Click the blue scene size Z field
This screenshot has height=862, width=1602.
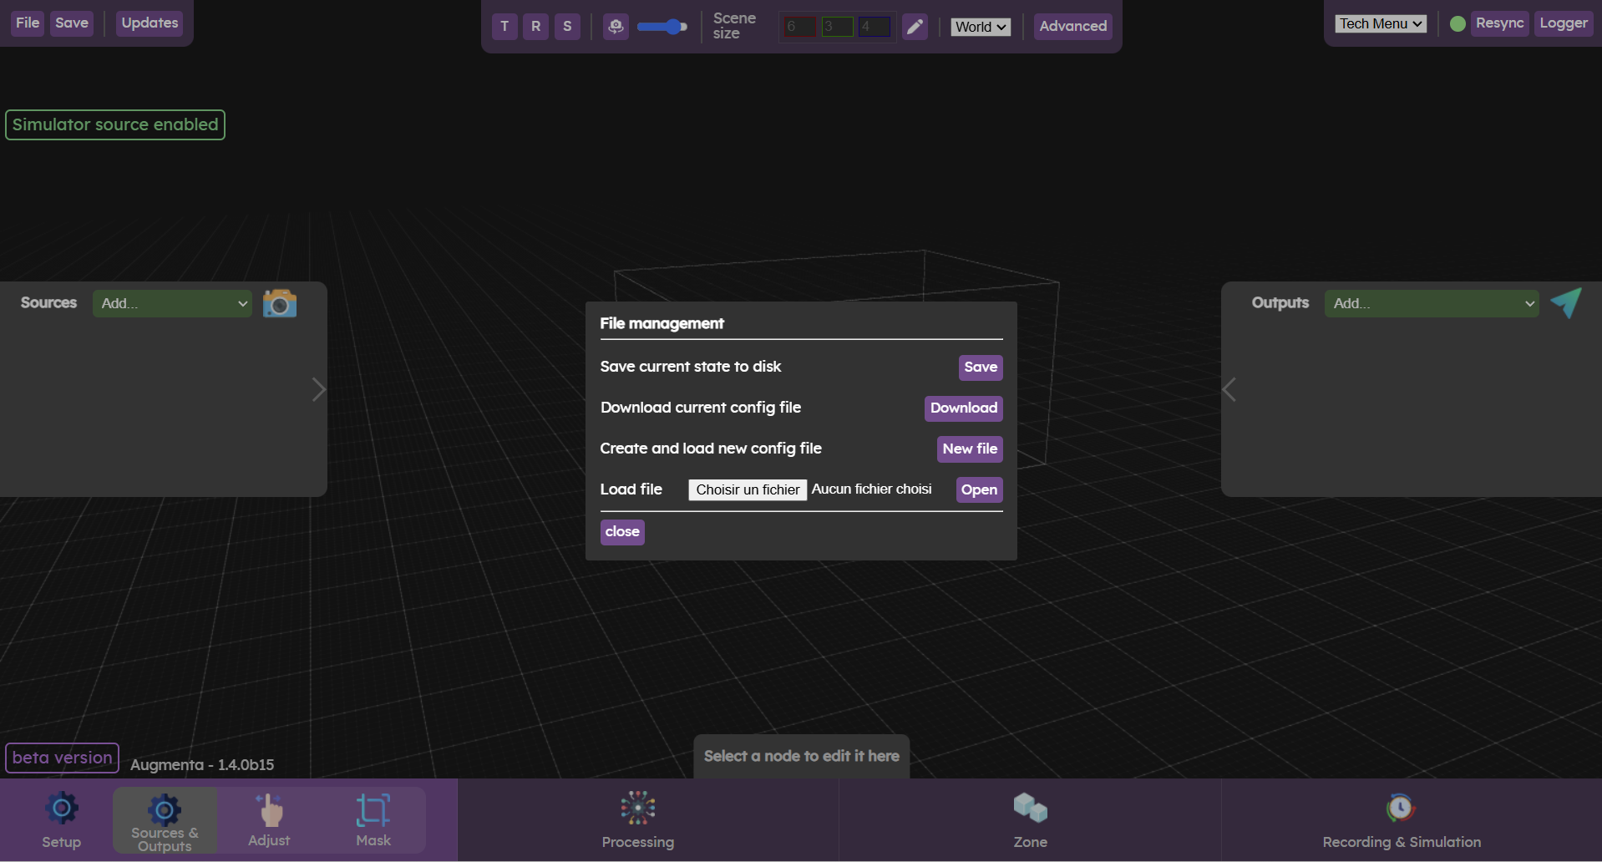875,27
